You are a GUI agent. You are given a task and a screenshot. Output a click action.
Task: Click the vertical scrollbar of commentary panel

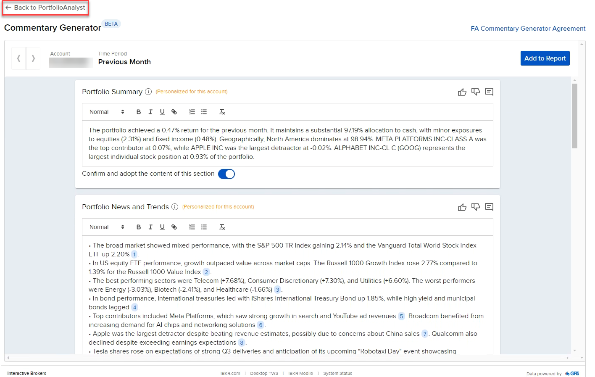[x=574, y=116]
